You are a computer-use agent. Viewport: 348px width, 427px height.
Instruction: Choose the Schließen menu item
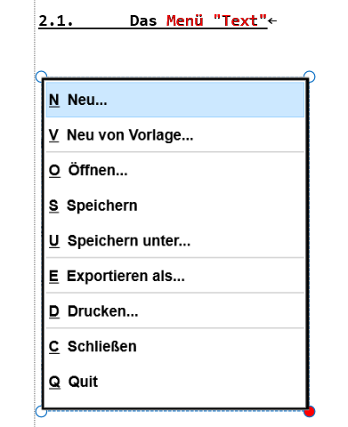175,346
